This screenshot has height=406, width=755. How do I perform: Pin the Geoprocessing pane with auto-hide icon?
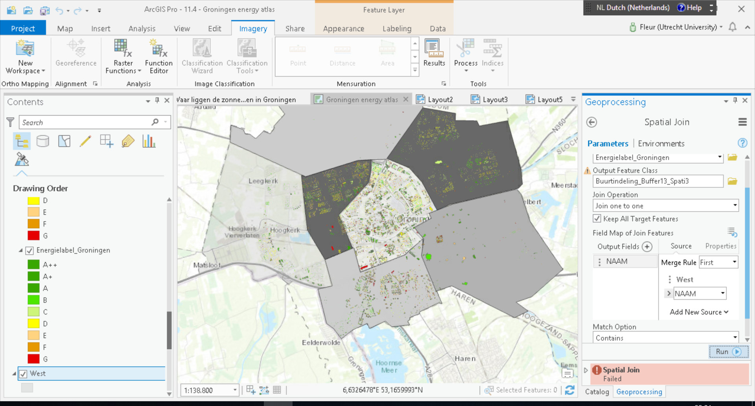coord(735,101)
